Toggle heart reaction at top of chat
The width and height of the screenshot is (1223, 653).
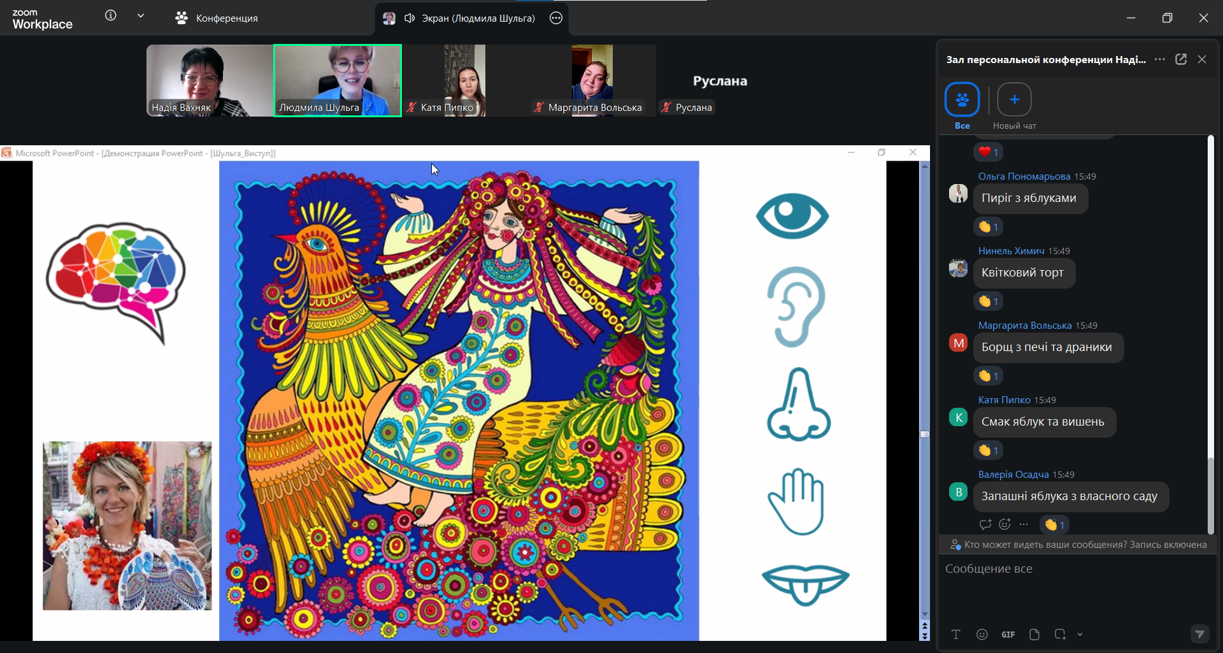point(988,152)
